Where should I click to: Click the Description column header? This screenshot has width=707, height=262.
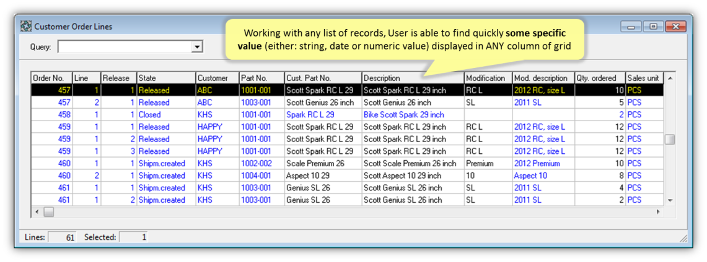[412, 78]
